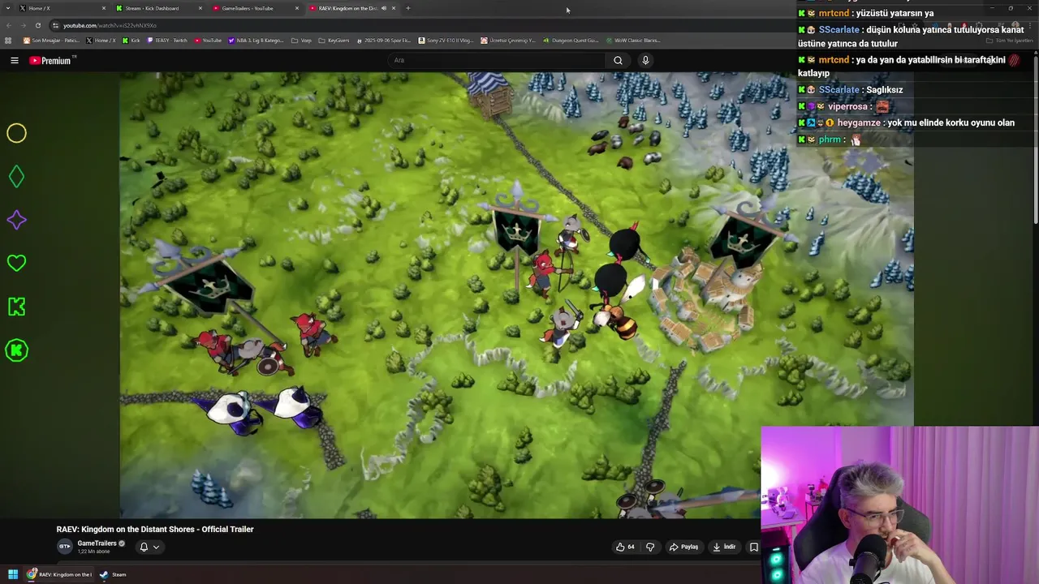
Task: Open the GameTrailers channel avatar
Action: [64, 547]
